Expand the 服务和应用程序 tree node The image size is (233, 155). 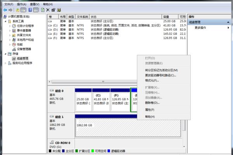pos(5,63)
